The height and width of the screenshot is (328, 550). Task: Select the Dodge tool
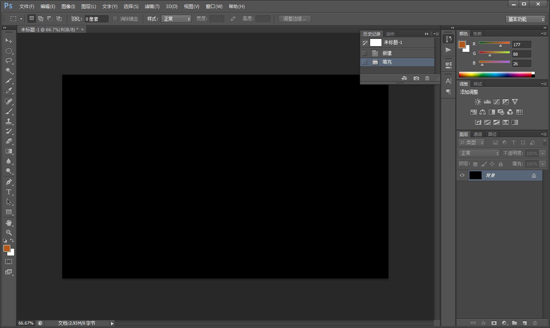click(9, 171)
